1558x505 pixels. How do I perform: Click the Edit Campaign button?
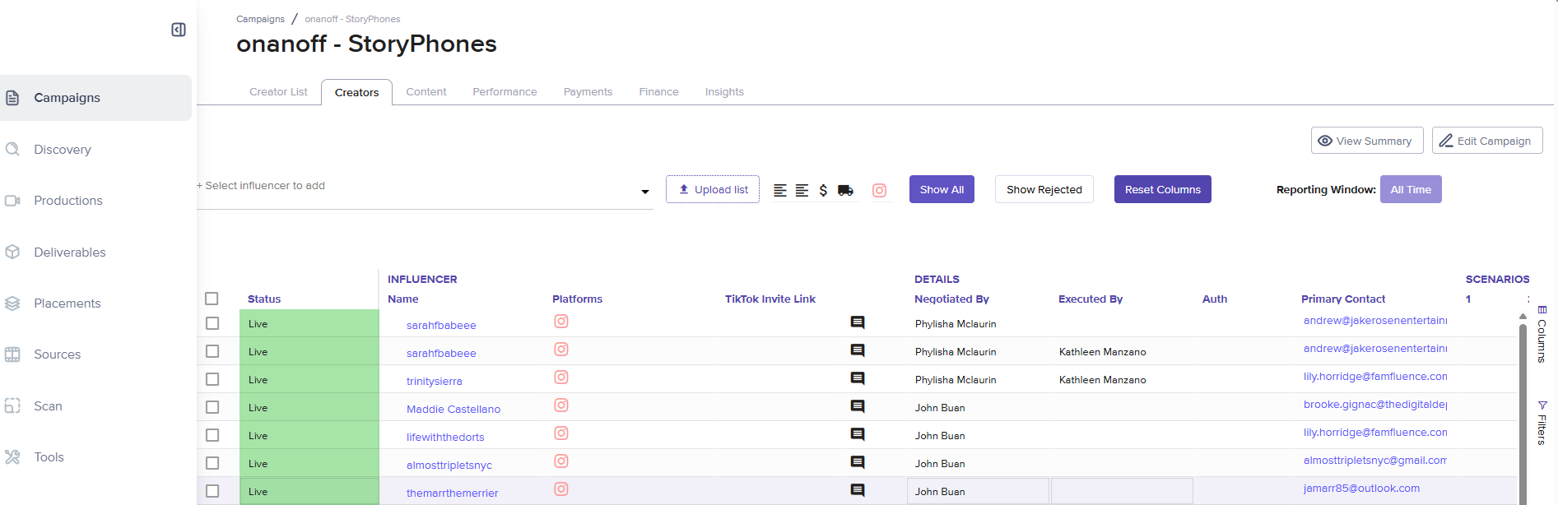tap(1487, 141)
